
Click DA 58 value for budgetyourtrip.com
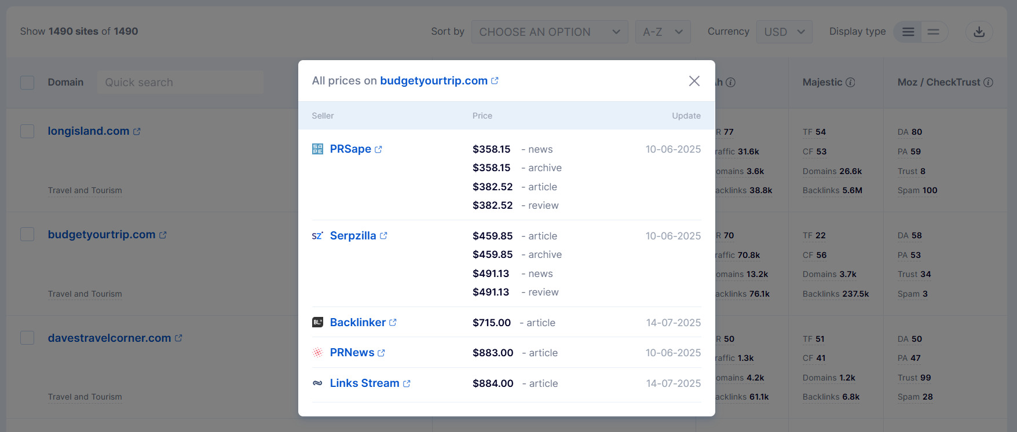point(910,235)
